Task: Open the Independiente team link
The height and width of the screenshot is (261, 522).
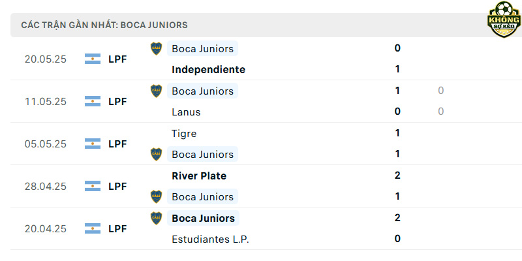Action: (208, 70)
